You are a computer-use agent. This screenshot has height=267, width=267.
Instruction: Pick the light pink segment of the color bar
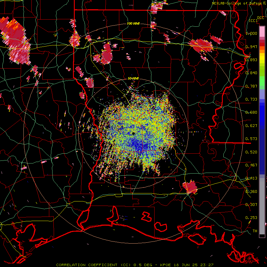[262, 32]
